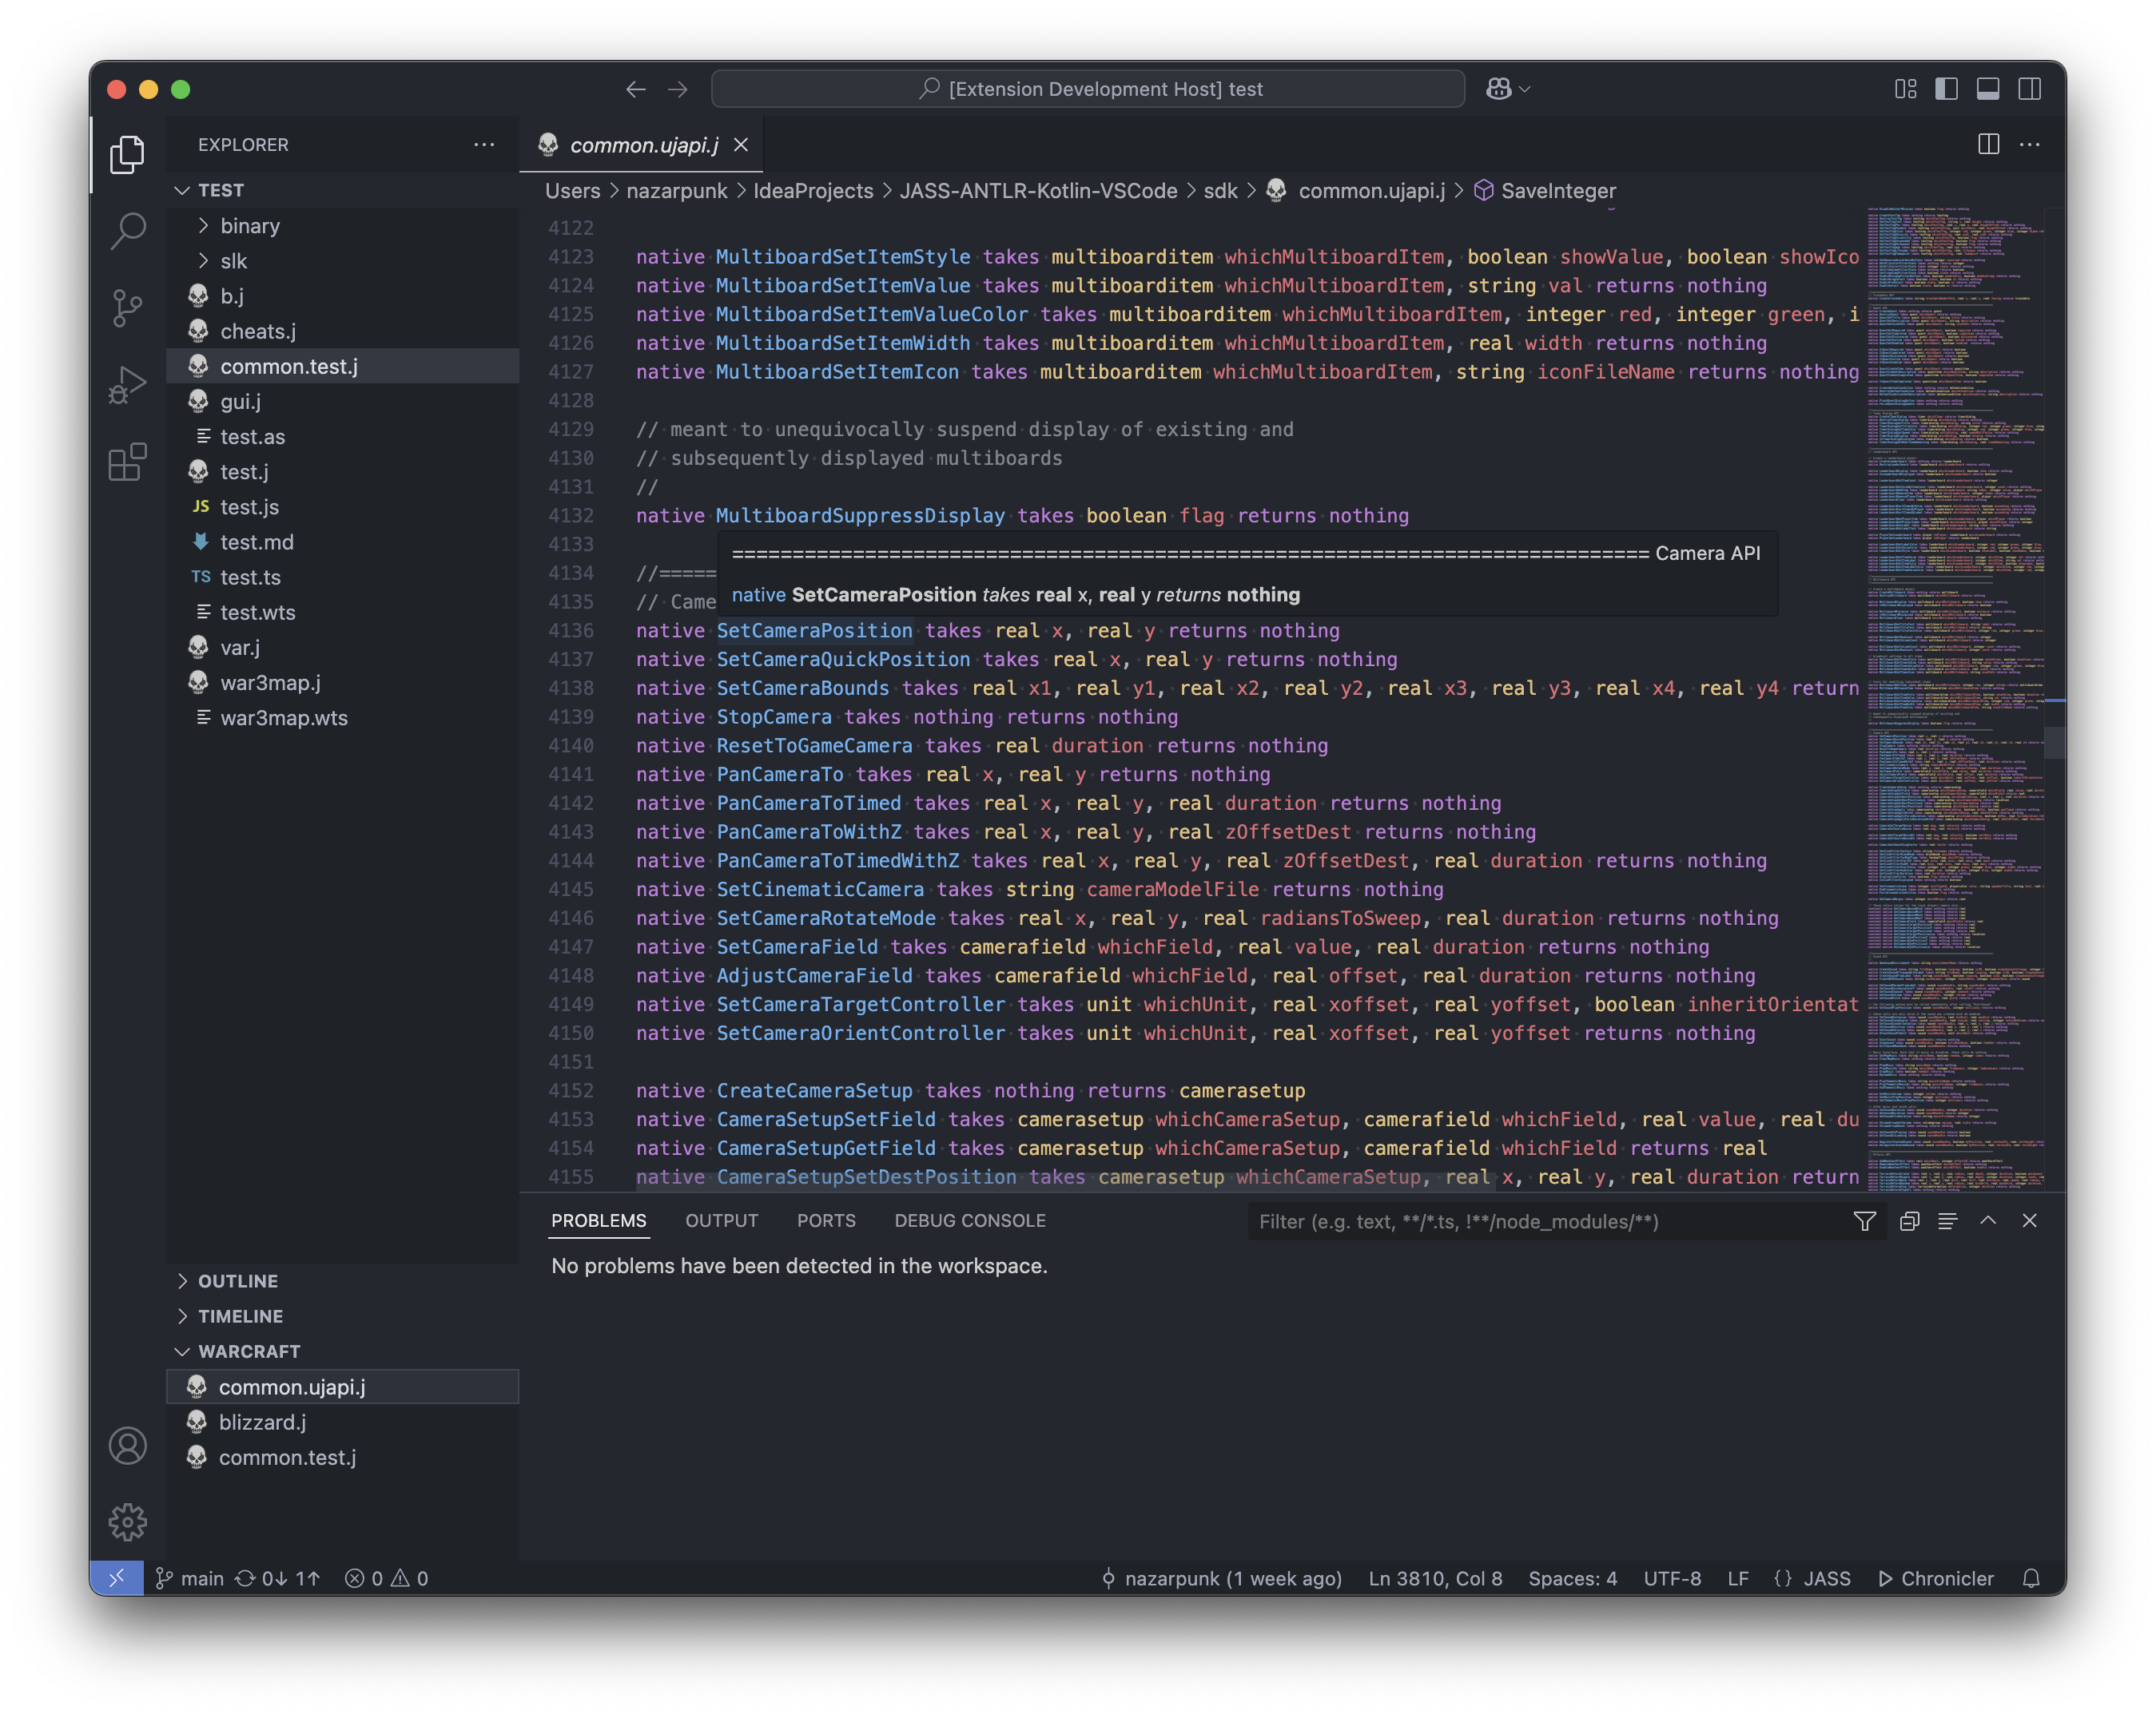Open Run and Debug view
Screen dimensions: 2156x1714
(x=127, y=385)
